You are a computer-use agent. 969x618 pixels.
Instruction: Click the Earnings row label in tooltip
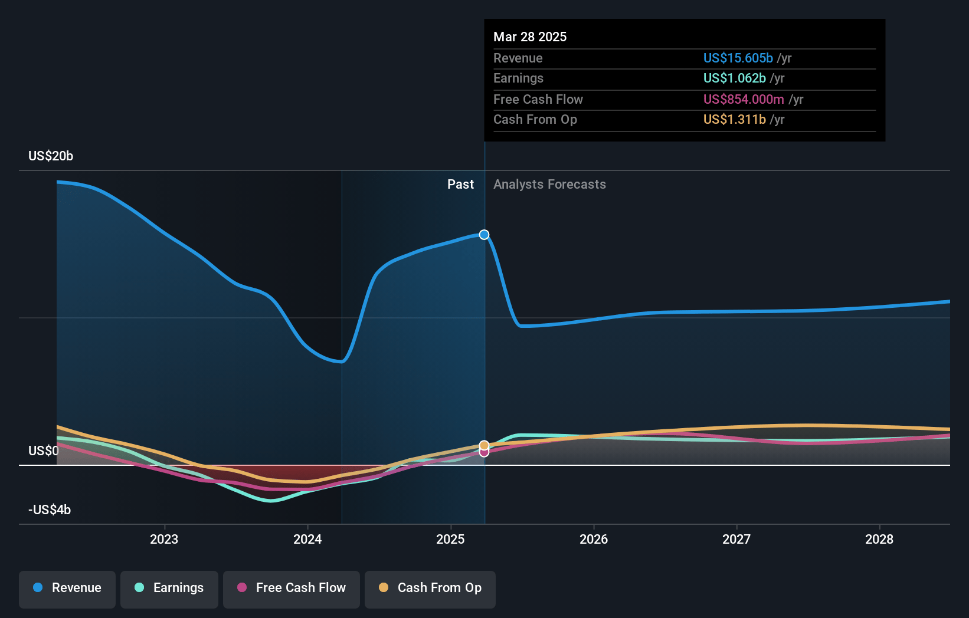coord(518,78)
